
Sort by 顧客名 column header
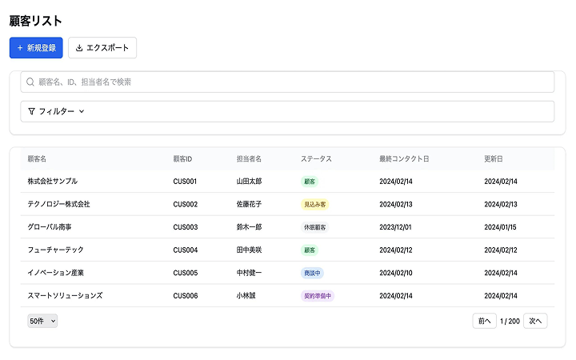(37, 159)
